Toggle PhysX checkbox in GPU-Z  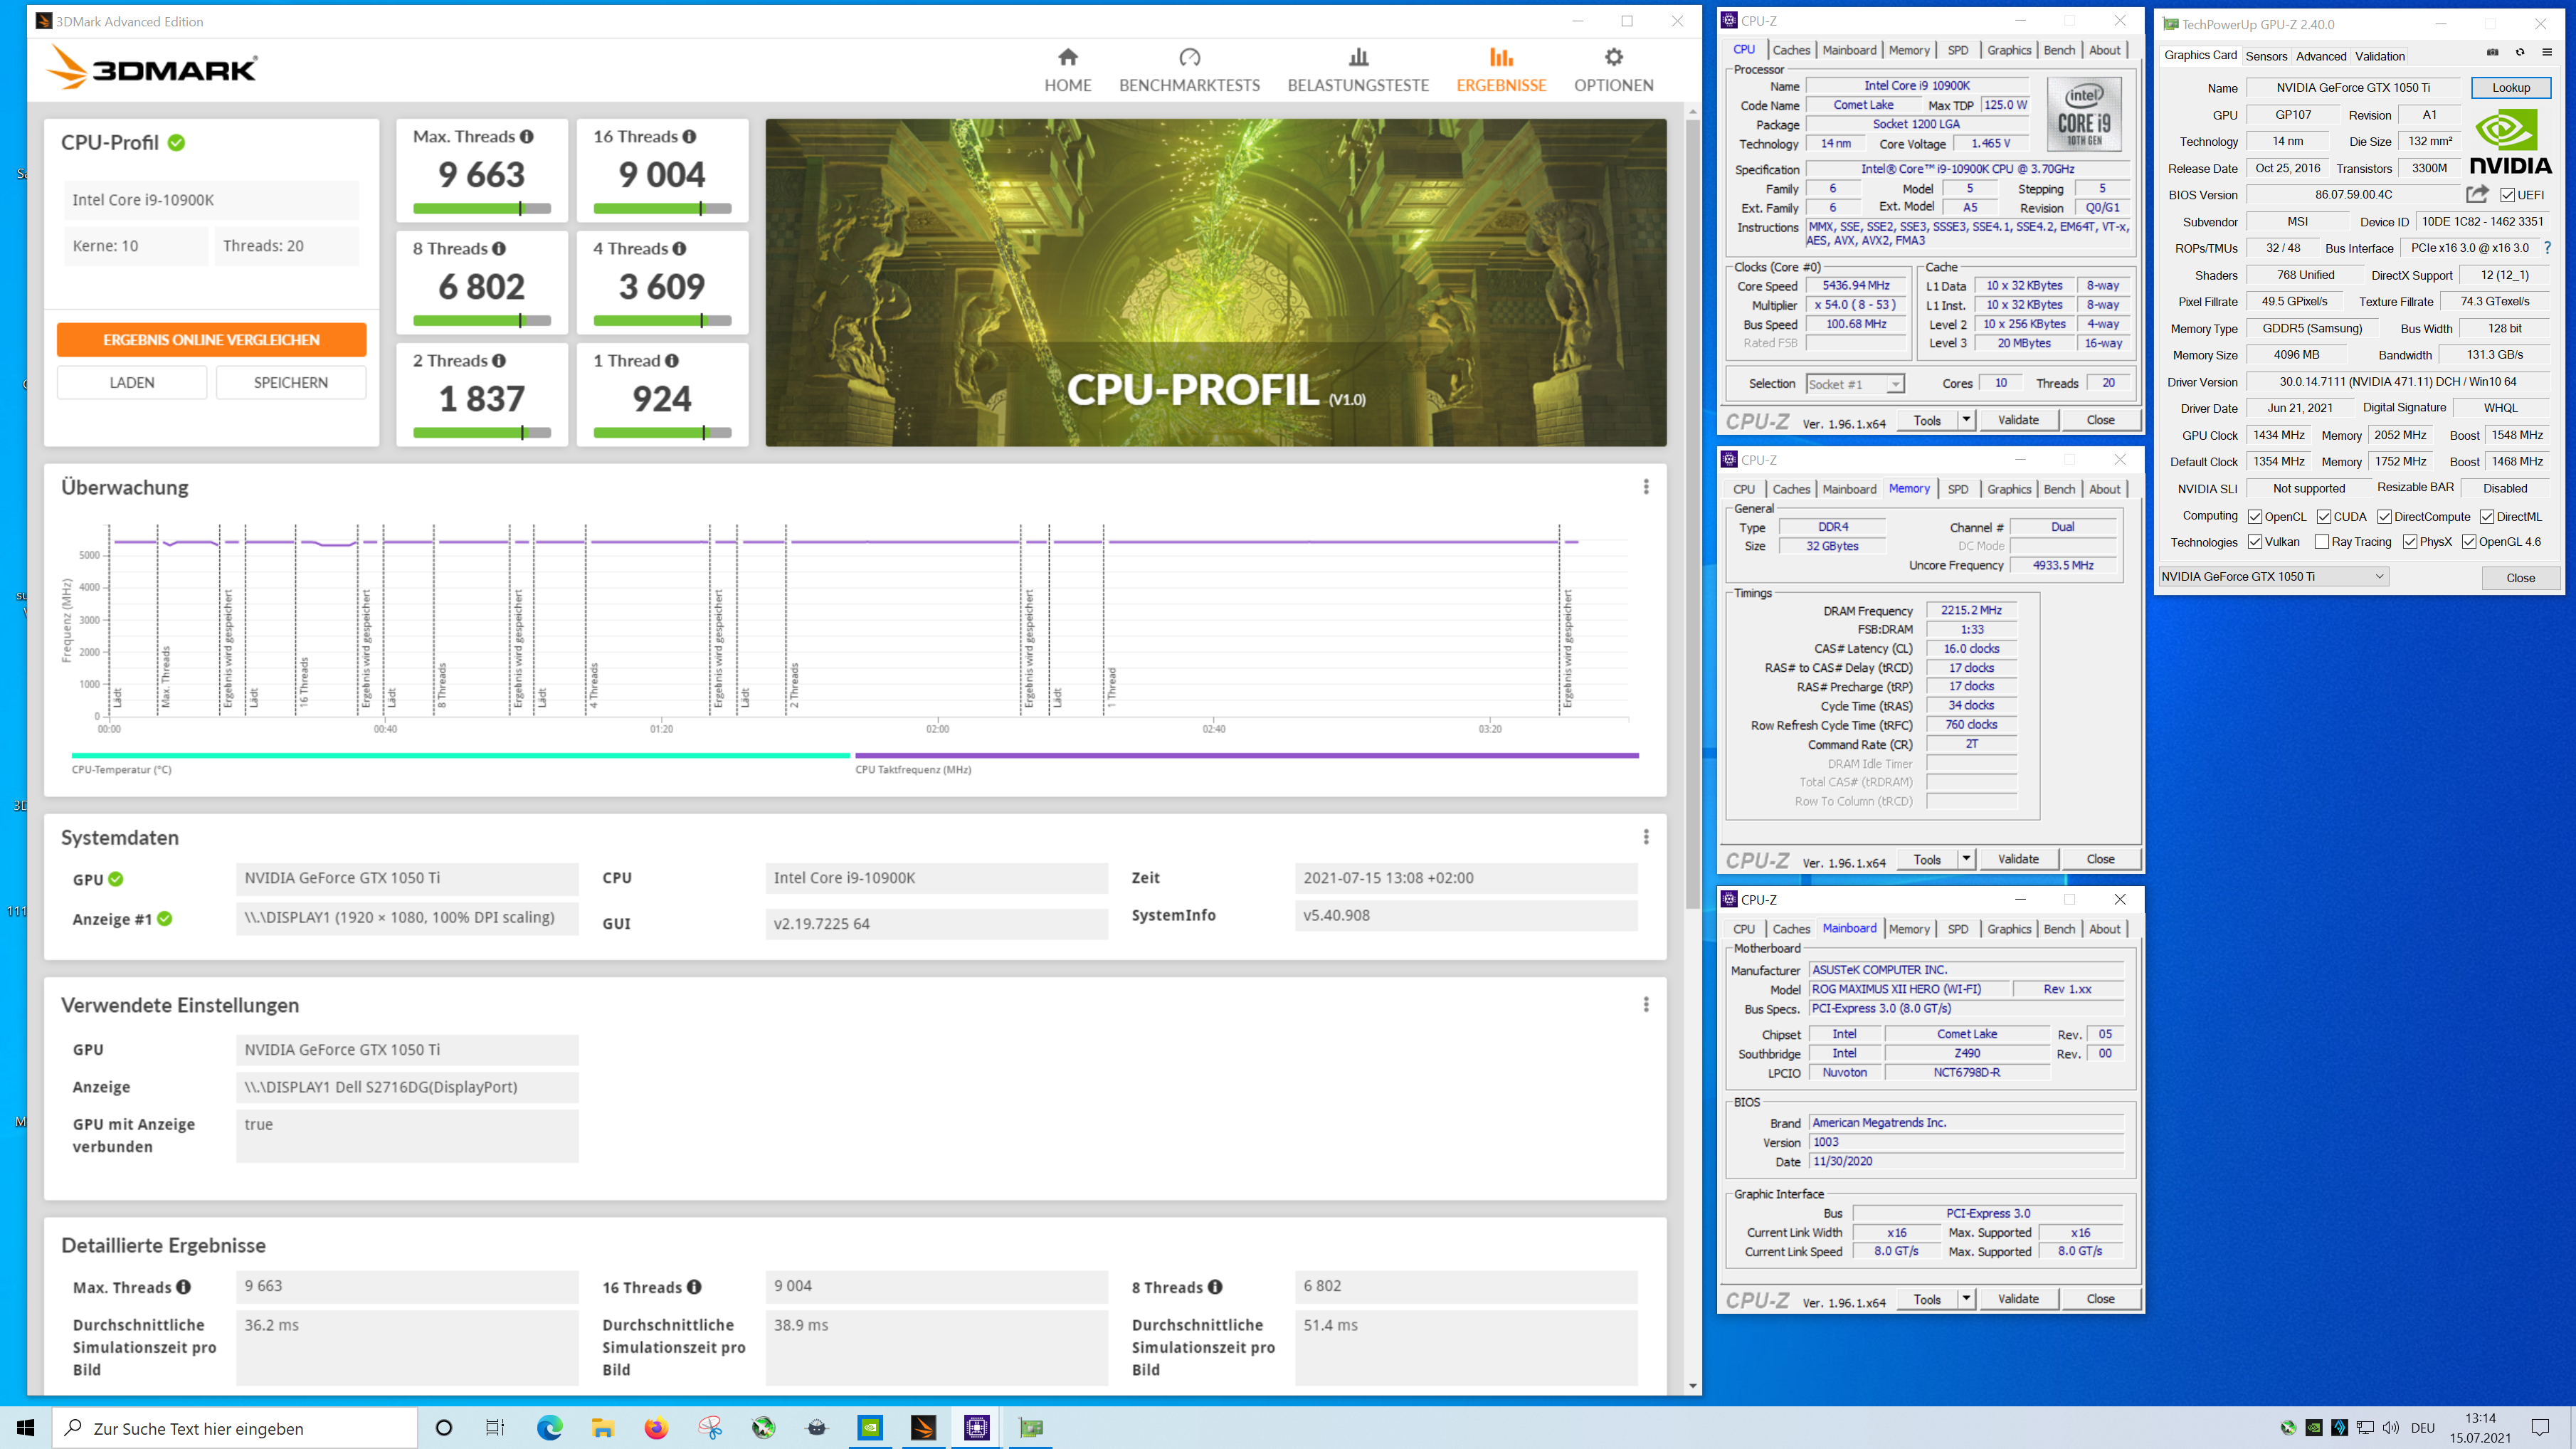tap(2410, 542)
